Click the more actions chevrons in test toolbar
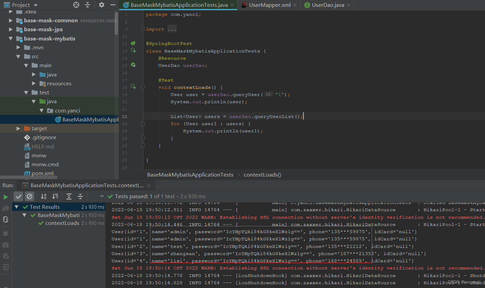Screen dimensions: 485x288 tap(102, 196)
